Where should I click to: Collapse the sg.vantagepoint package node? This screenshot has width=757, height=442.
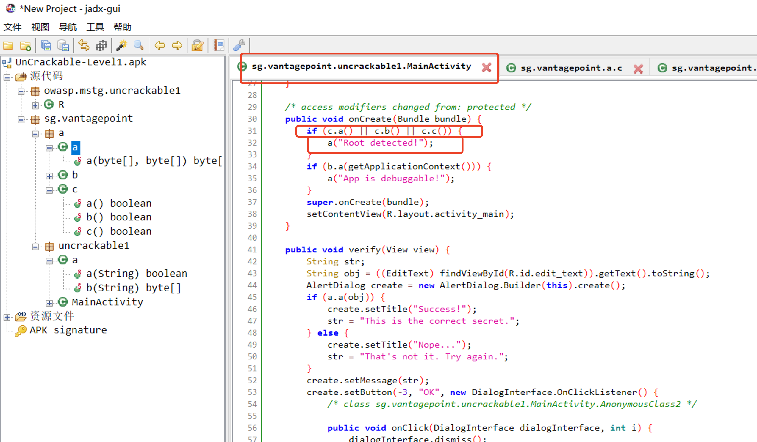pyautogui.click(x=21, y=120)
